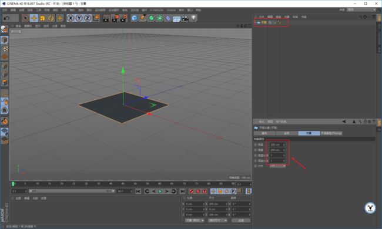This screenshot has height=229, width=382.
Task: Open the render to picture viewer icon
Action: (x=115, y=18)
